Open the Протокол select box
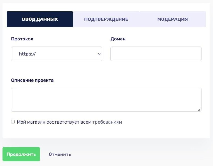The image size is (213, 166). click(x=56, y=54)
